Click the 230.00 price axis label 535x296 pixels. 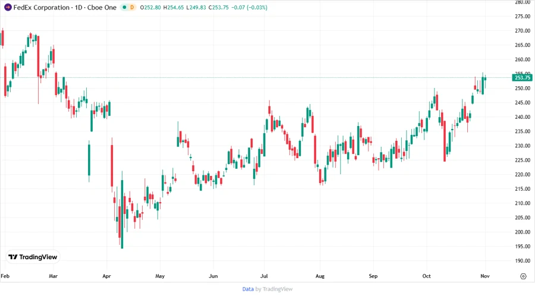tap(523, 146)
